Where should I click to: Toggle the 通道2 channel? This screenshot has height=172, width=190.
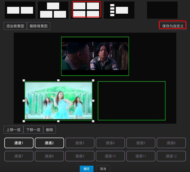tap(49, 143)
